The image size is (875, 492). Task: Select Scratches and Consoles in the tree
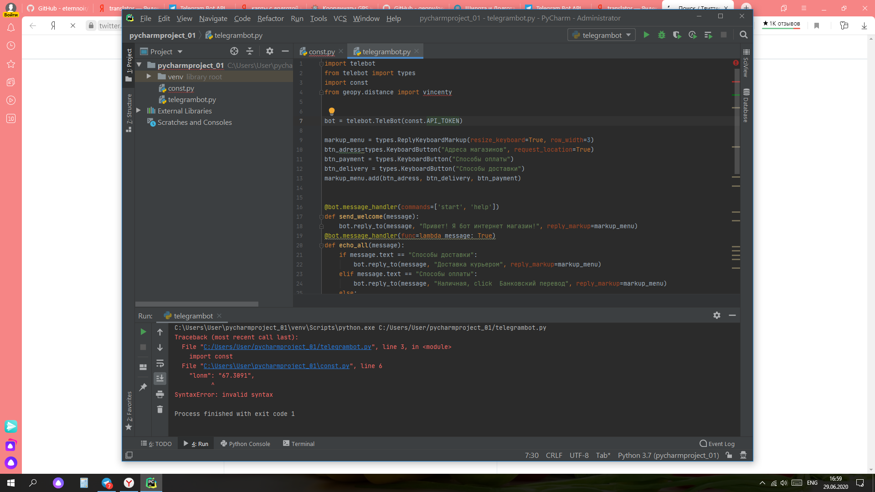point(195,122)
